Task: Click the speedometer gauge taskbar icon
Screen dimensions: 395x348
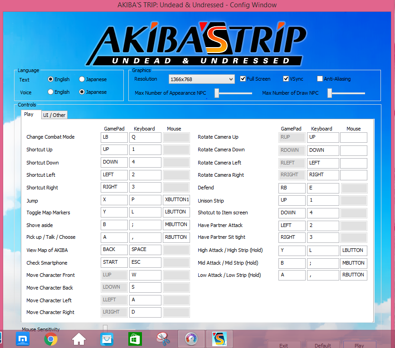Action: [191, 339]
